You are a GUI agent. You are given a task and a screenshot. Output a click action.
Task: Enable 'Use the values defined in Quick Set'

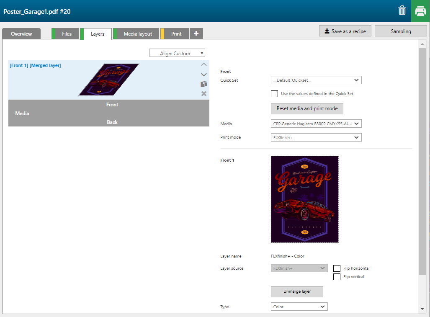point(274,94)
